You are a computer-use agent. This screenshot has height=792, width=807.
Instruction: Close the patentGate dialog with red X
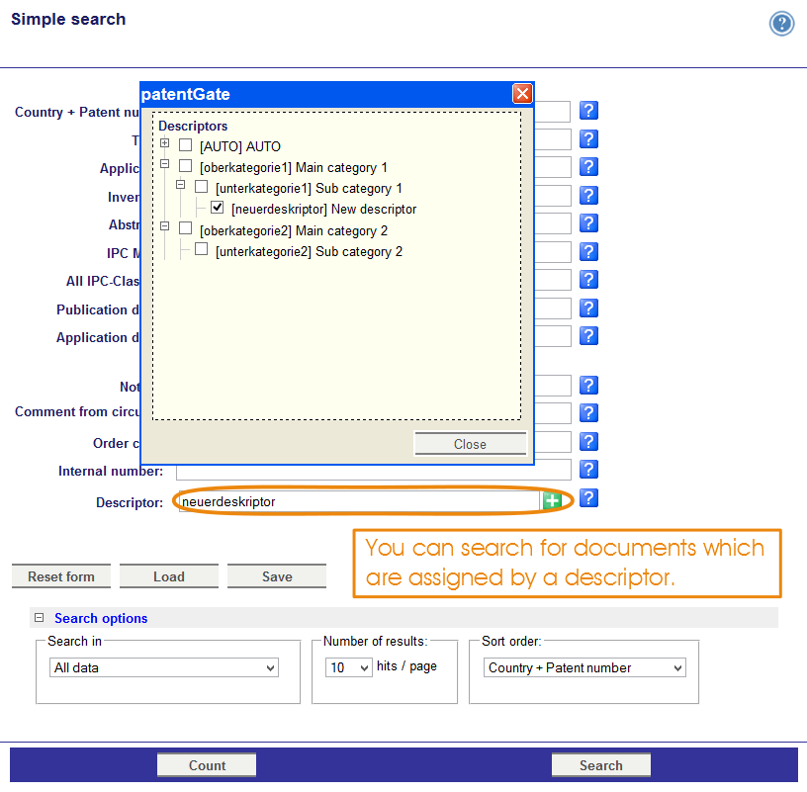pos(522,94)
